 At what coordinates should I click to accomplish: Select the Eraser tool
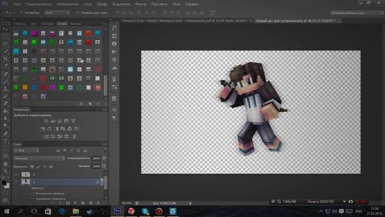(x=5, y=104)
